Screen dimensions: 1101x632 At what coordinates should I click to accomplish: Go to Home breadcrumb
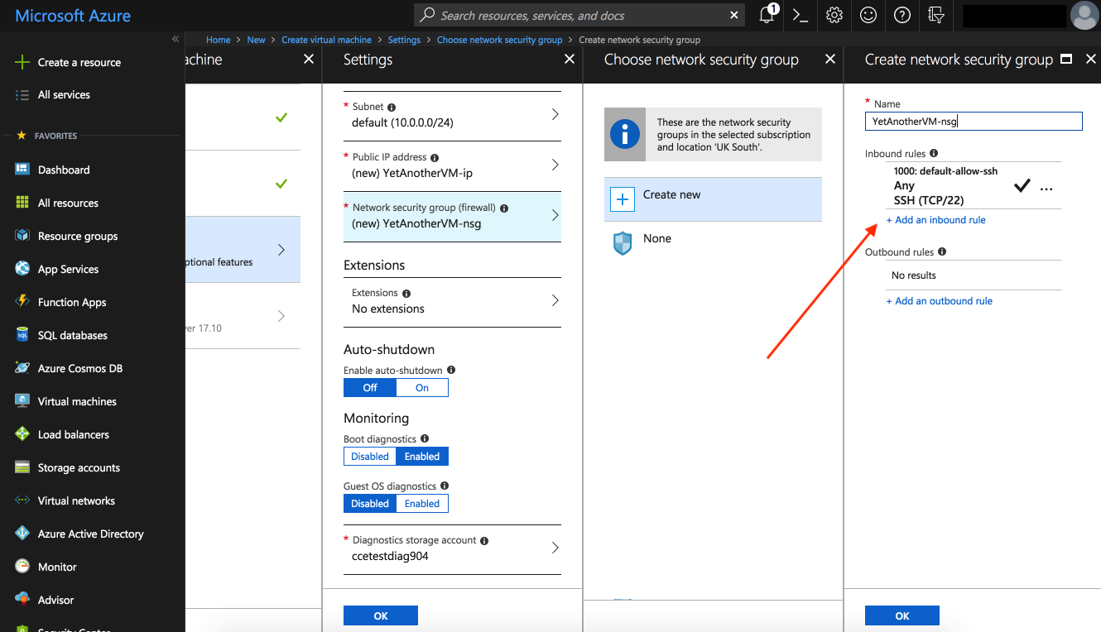(x=219, y=40)
